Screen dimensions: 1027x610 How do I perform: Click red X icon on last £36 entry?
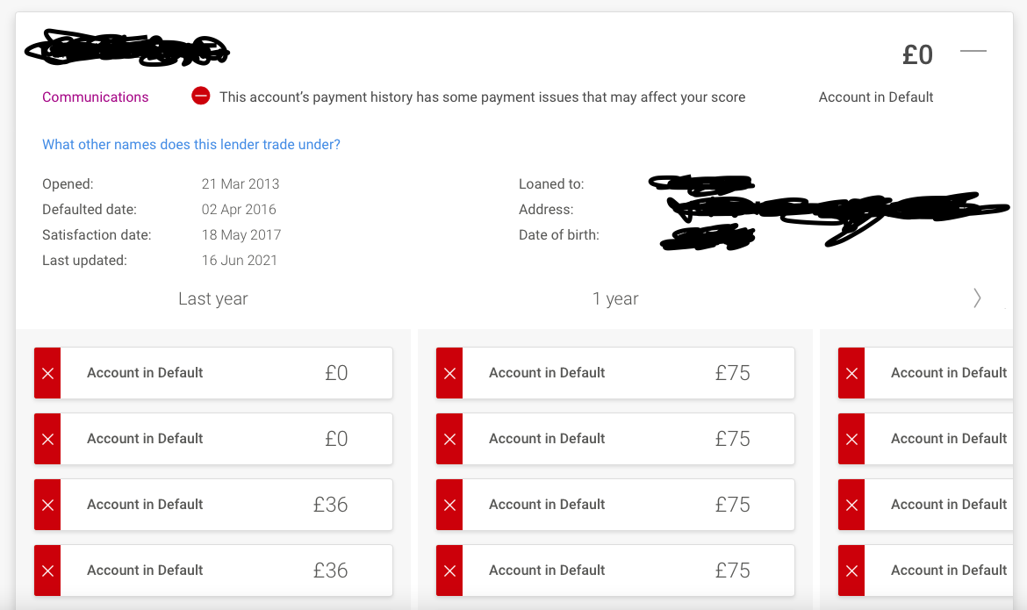(47, 571)
